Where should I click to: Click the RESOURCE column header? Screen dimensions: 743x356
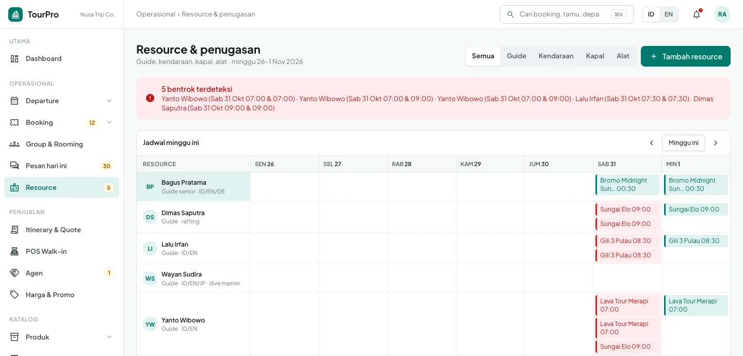coord(193,164)
